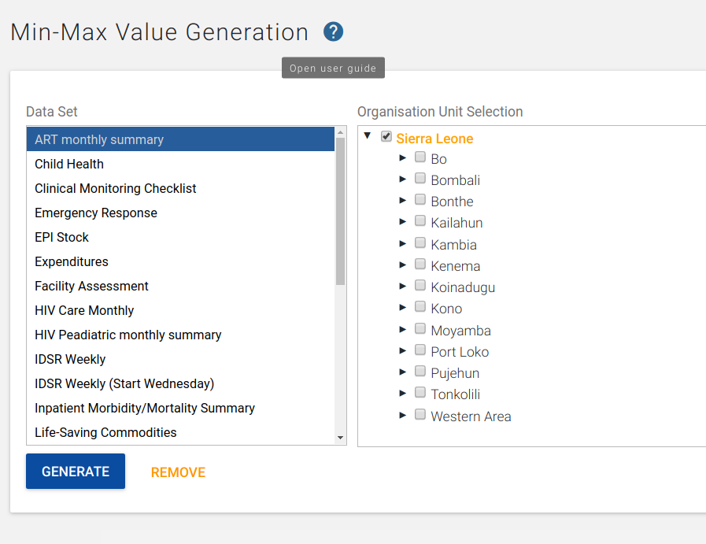The width and height of the screenshot is (706, 544).
Task: Select the Bonthe checkbox
Action: coord(420,199)
